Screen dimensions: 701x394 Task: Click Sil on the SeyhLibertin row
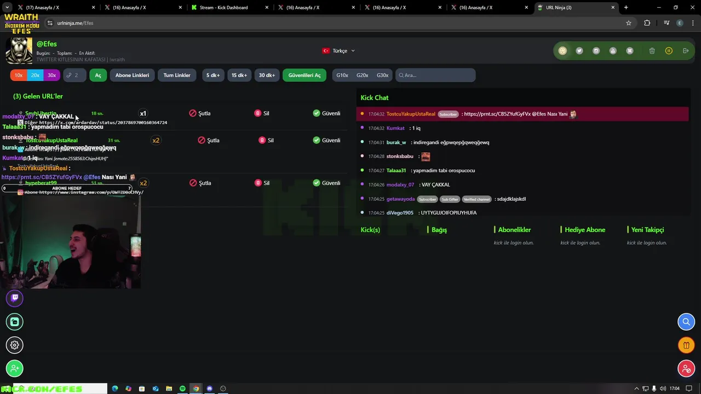pos(262,113)
